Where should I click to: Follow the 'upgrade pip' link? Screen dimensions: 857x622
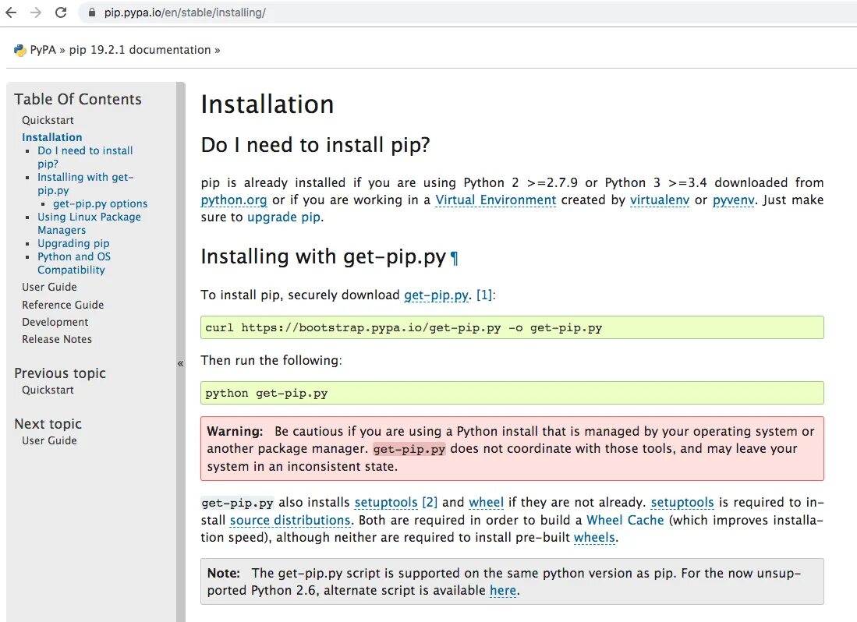pos(284,217)
